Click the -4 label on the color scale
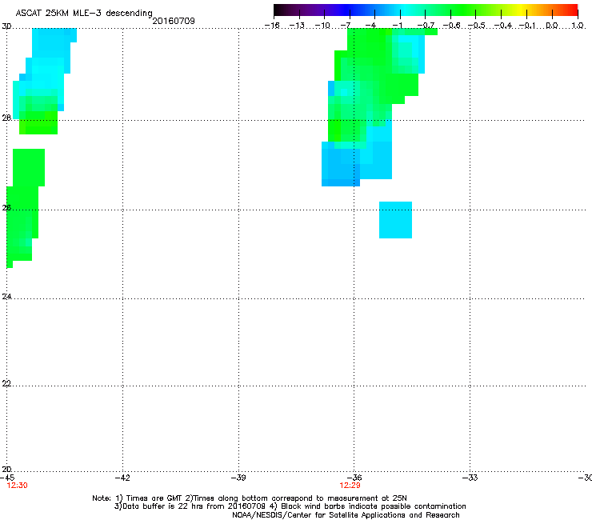592x520 pixels. pos(370,26)
